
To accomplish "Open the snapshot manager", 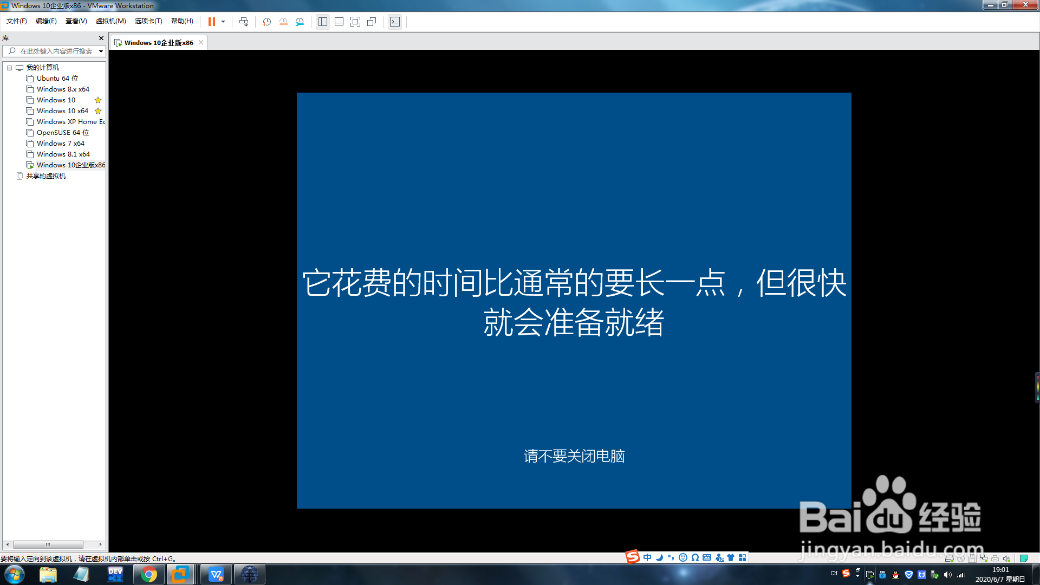I will tap(300, 22).
